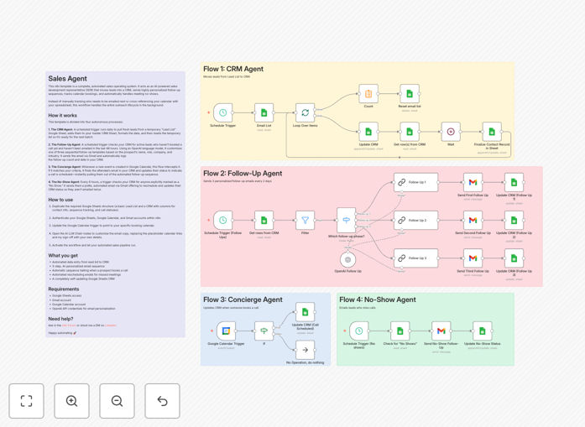
Task: Click the fit-to-view canvas button
Action: [x=27, y=401]
